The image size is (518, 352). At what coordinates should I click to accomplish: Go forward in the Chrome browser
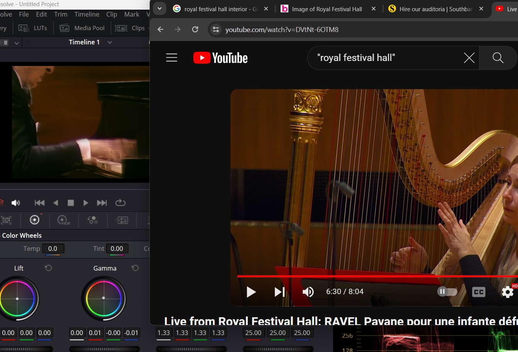pos(178,29)
